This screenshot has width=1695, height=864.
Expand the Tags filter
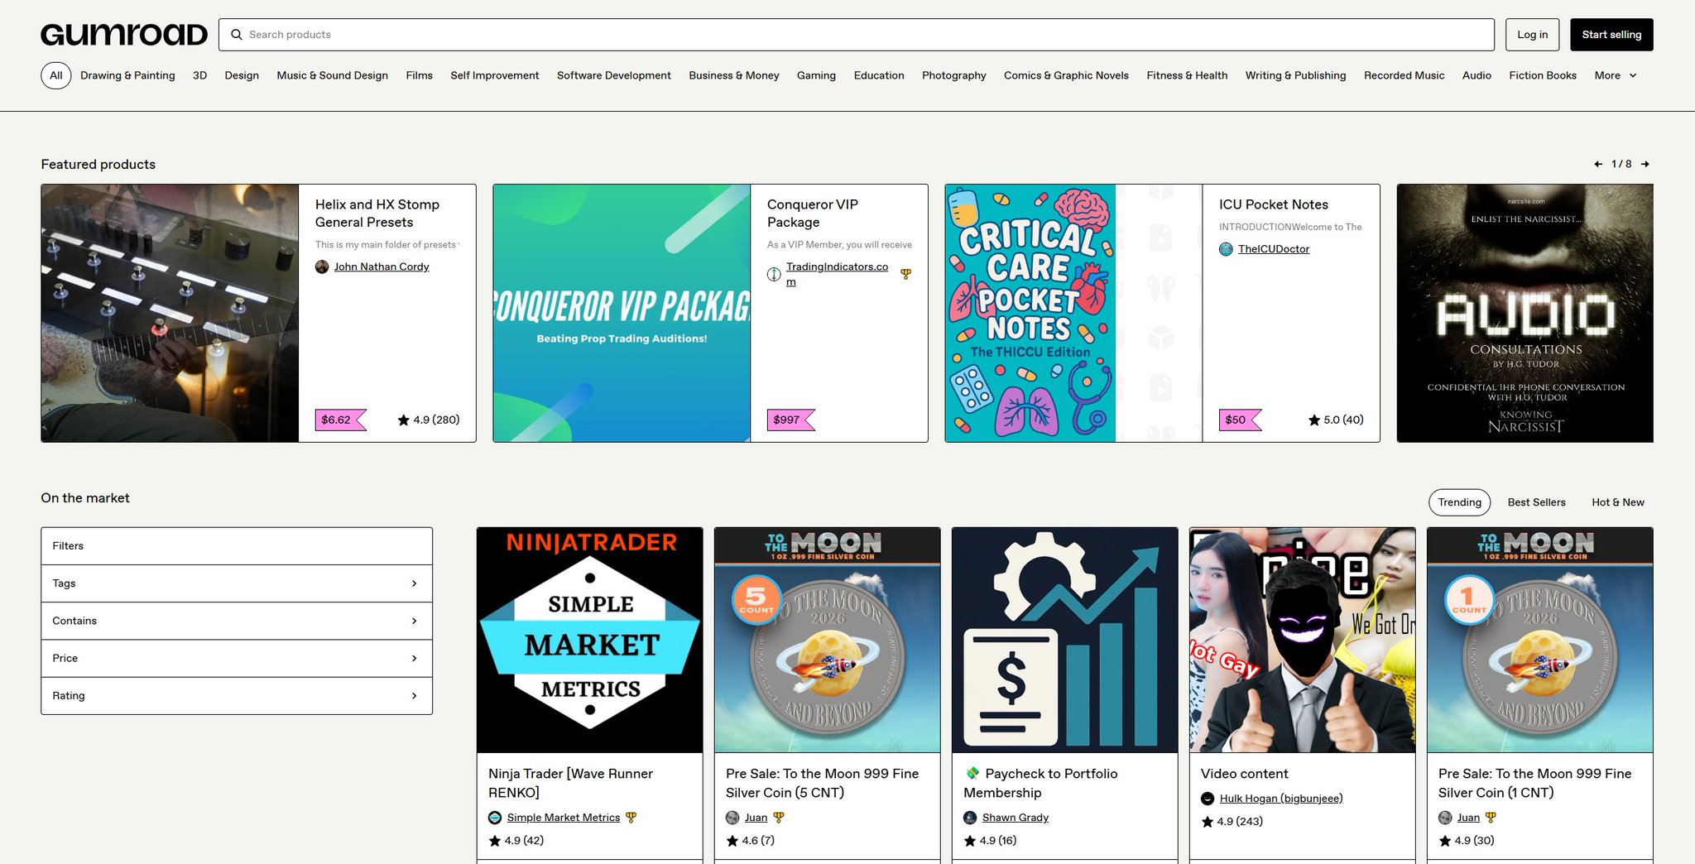pos(237,583)
